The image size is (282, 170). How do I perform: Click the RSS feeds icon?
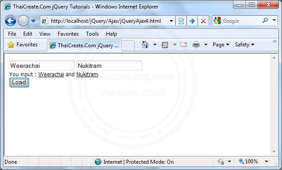[x=165, y=45]
